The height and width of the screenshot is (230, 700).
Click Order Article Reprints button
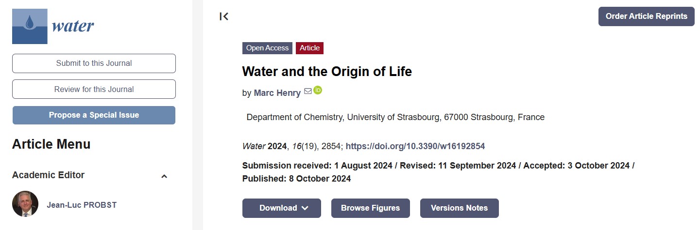646,16
